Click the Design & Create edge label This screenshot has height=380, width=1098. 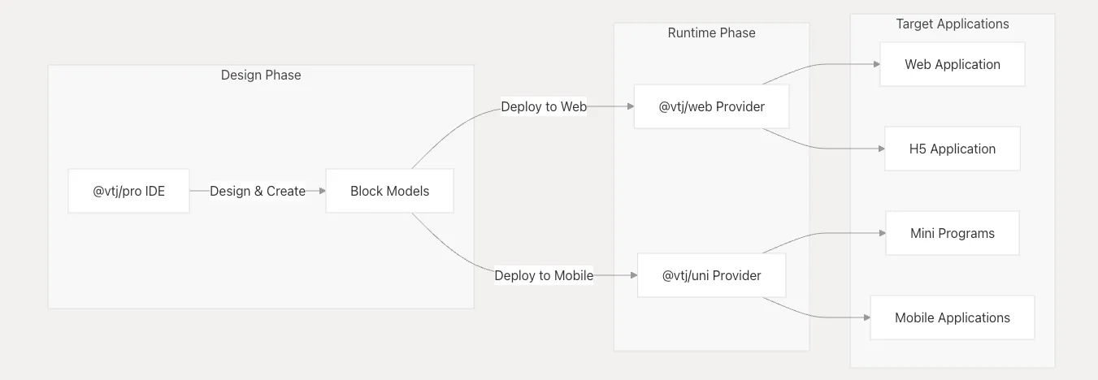(258, 191)
